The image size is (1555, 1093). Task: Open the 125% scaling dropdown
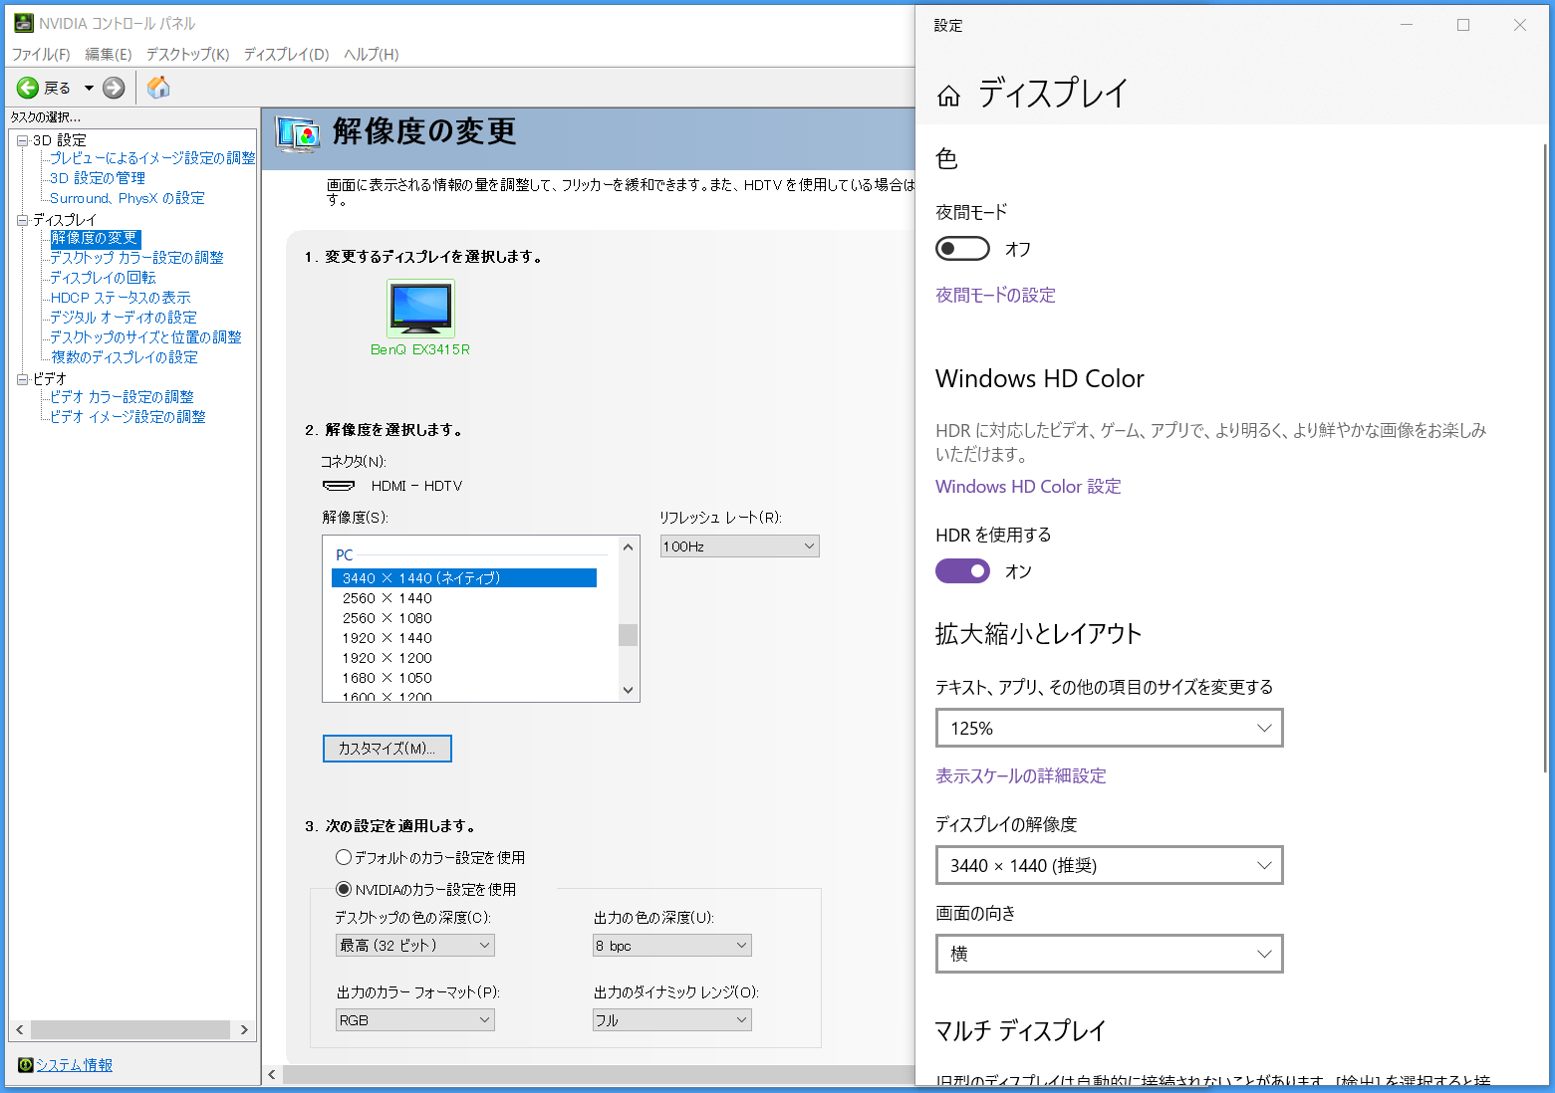tap(1110, 728)
